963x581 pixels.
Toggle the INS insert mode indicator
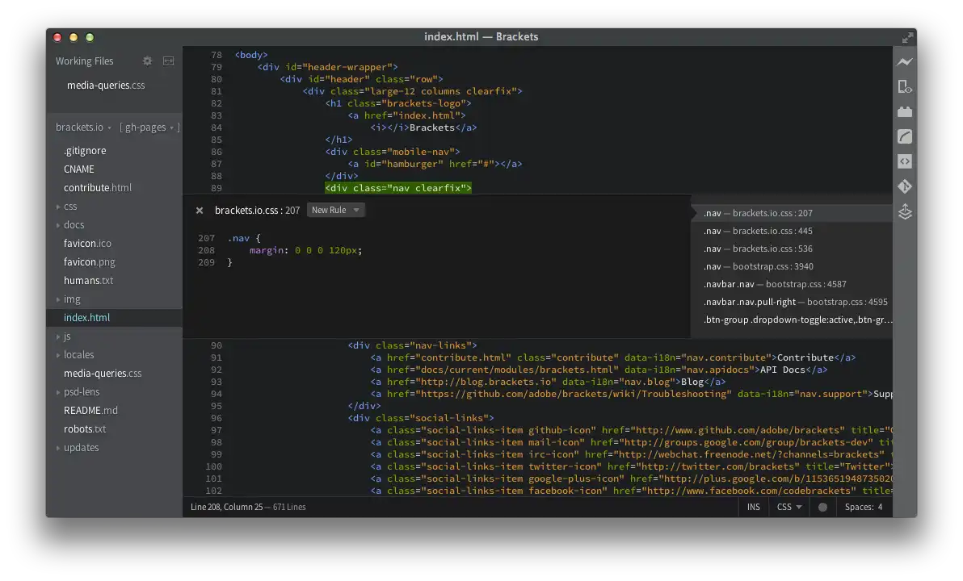click(753, 507)
